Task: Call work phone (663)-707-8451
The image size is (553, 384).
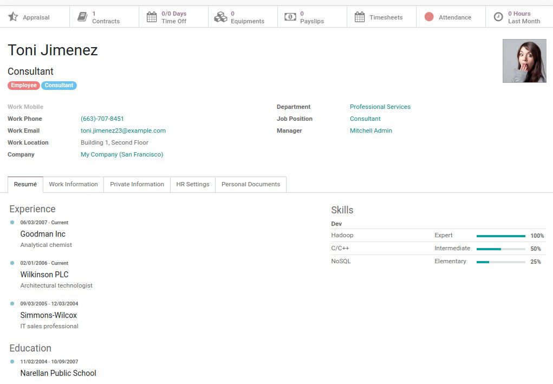Action: point(102,119)
